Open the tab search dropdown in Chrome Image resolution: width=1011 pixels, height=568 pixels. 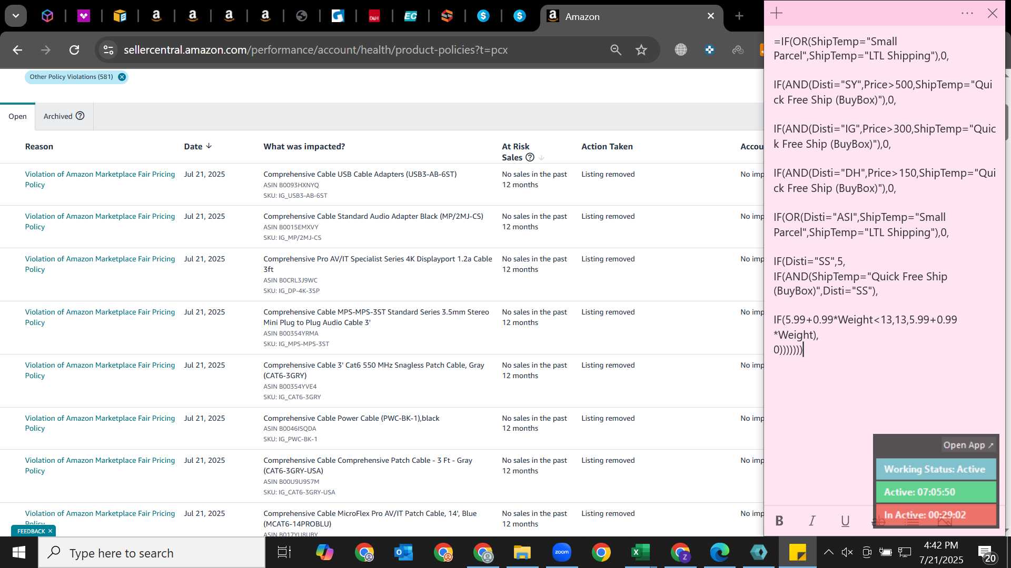pos(16,16)
